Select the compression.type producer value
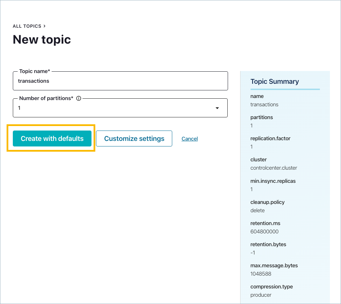The width and height of the screenshot is (341, 304). [261, 295]
